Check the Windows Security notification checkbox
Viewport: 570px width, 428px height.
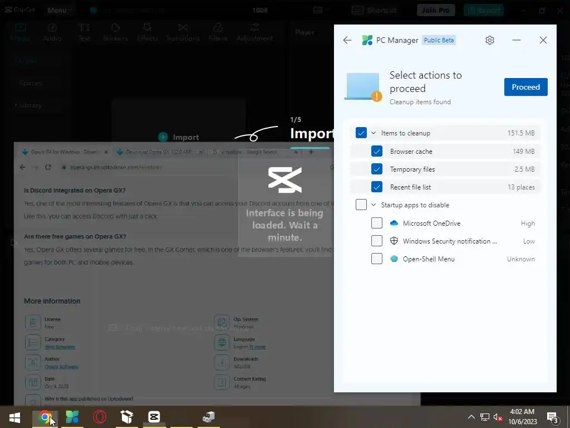(377, 241)
